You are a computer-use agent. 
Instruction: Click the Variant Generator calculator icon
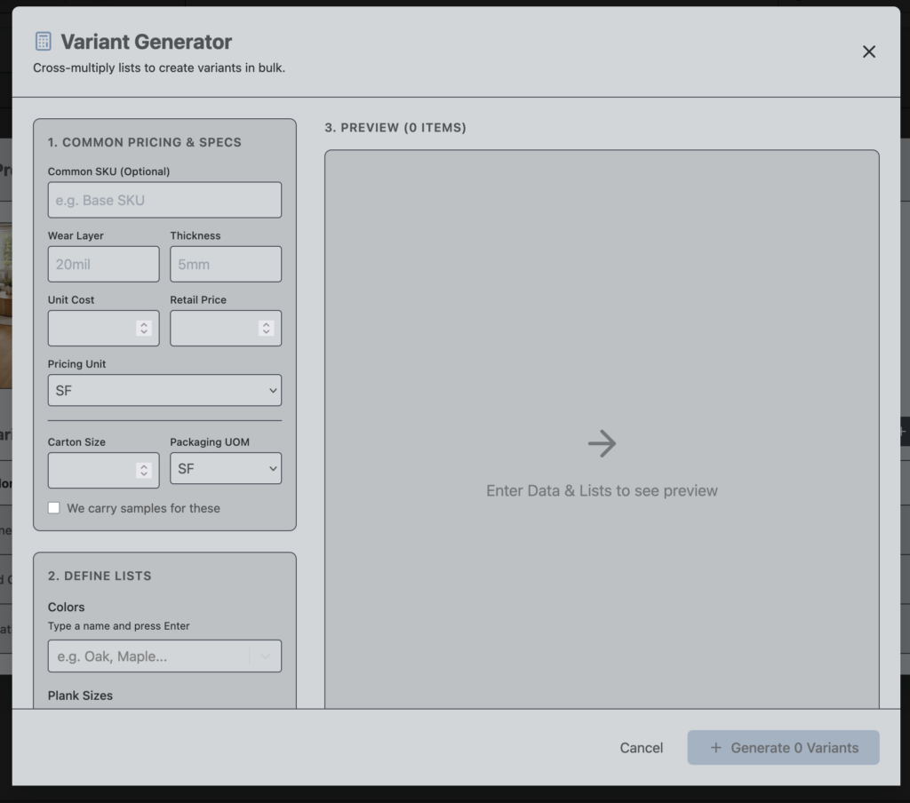(x=43, y=41)
